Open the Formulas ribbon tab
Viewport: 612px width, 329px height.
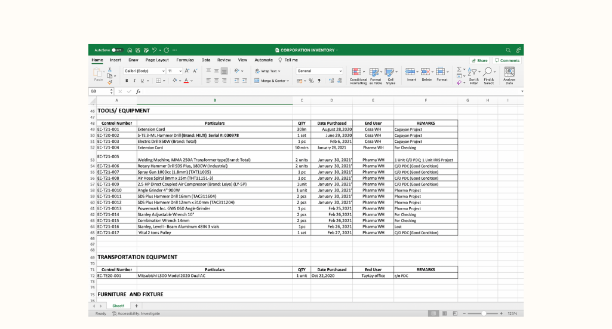184,60
